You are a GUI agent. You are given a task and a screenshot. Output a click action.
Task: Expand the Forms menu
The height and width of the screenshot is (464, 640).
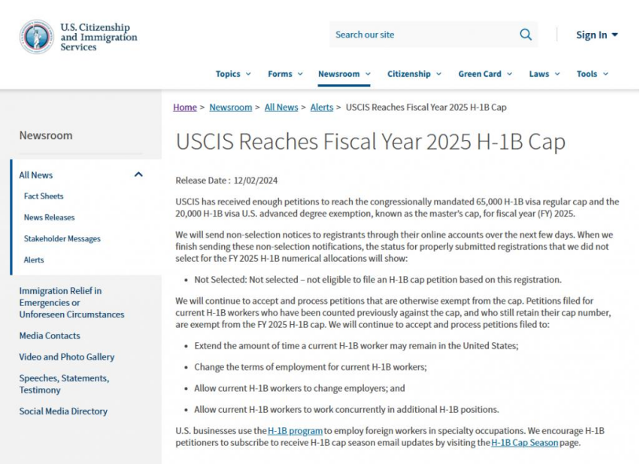pyautogui.click(x=285, y=74)
